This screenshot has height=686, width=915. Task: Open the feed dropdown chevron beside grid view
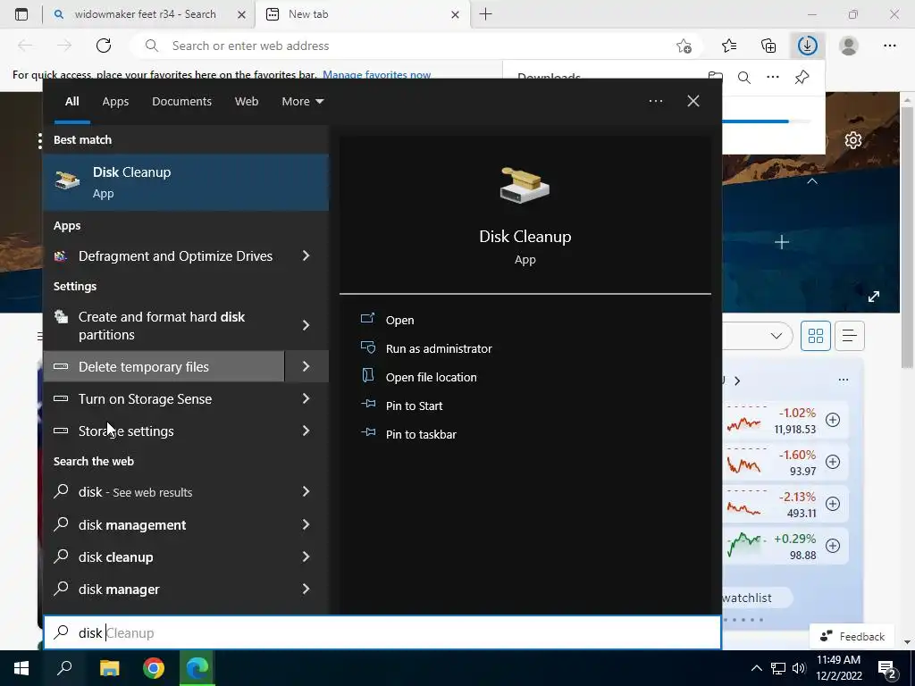[x=776, y=336]
